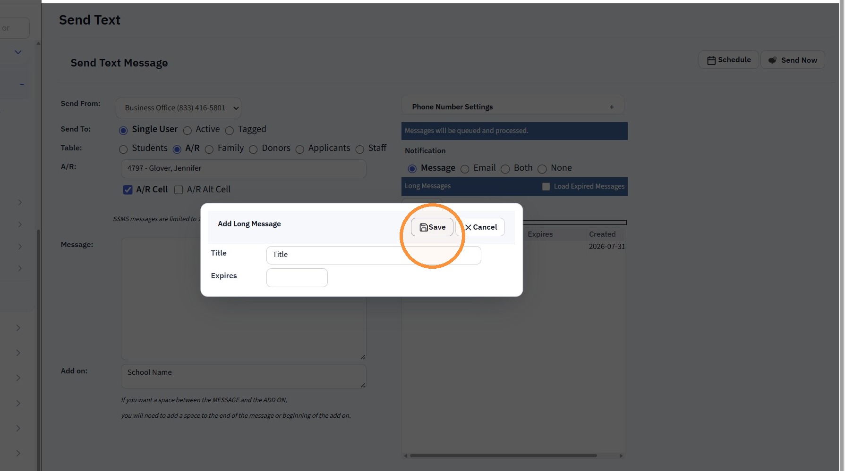The width and height of the screenshot is (845, 471).
Task: Select the Email notification option
Action: click(465, 169)
